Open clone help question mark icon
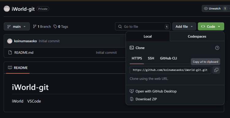The height and width of the screenshot is (118, 230). [217, 48]
